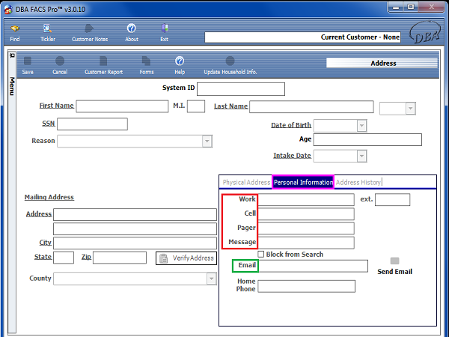Screen dimensions: 449x337
Task: Click the M.I. input field
Action: (196, 106)
